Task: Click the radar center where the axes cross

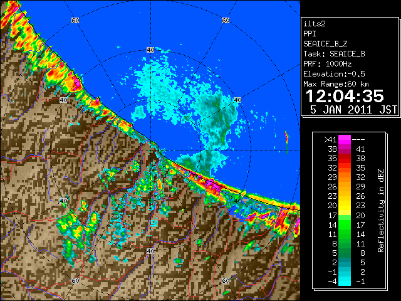Action: [x=150, y=150]
